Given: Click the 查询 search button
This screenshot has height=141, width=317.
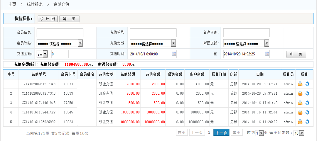Looking at the screenshot, I should [296, 54].
